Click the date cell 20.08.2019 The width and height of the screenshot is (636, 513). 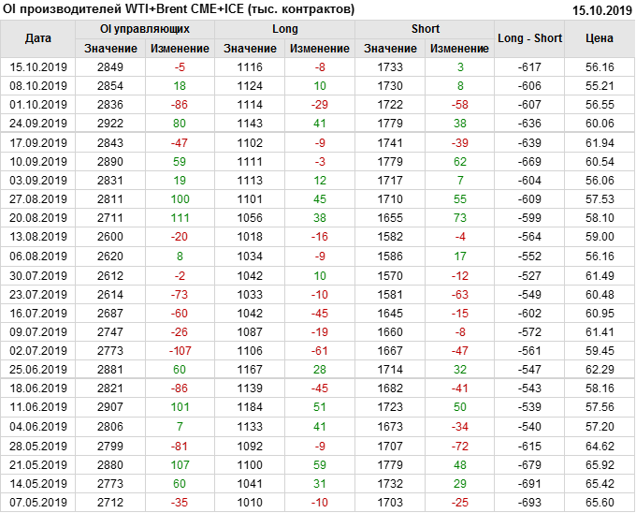pyautogui.click(x=38, y=217)
